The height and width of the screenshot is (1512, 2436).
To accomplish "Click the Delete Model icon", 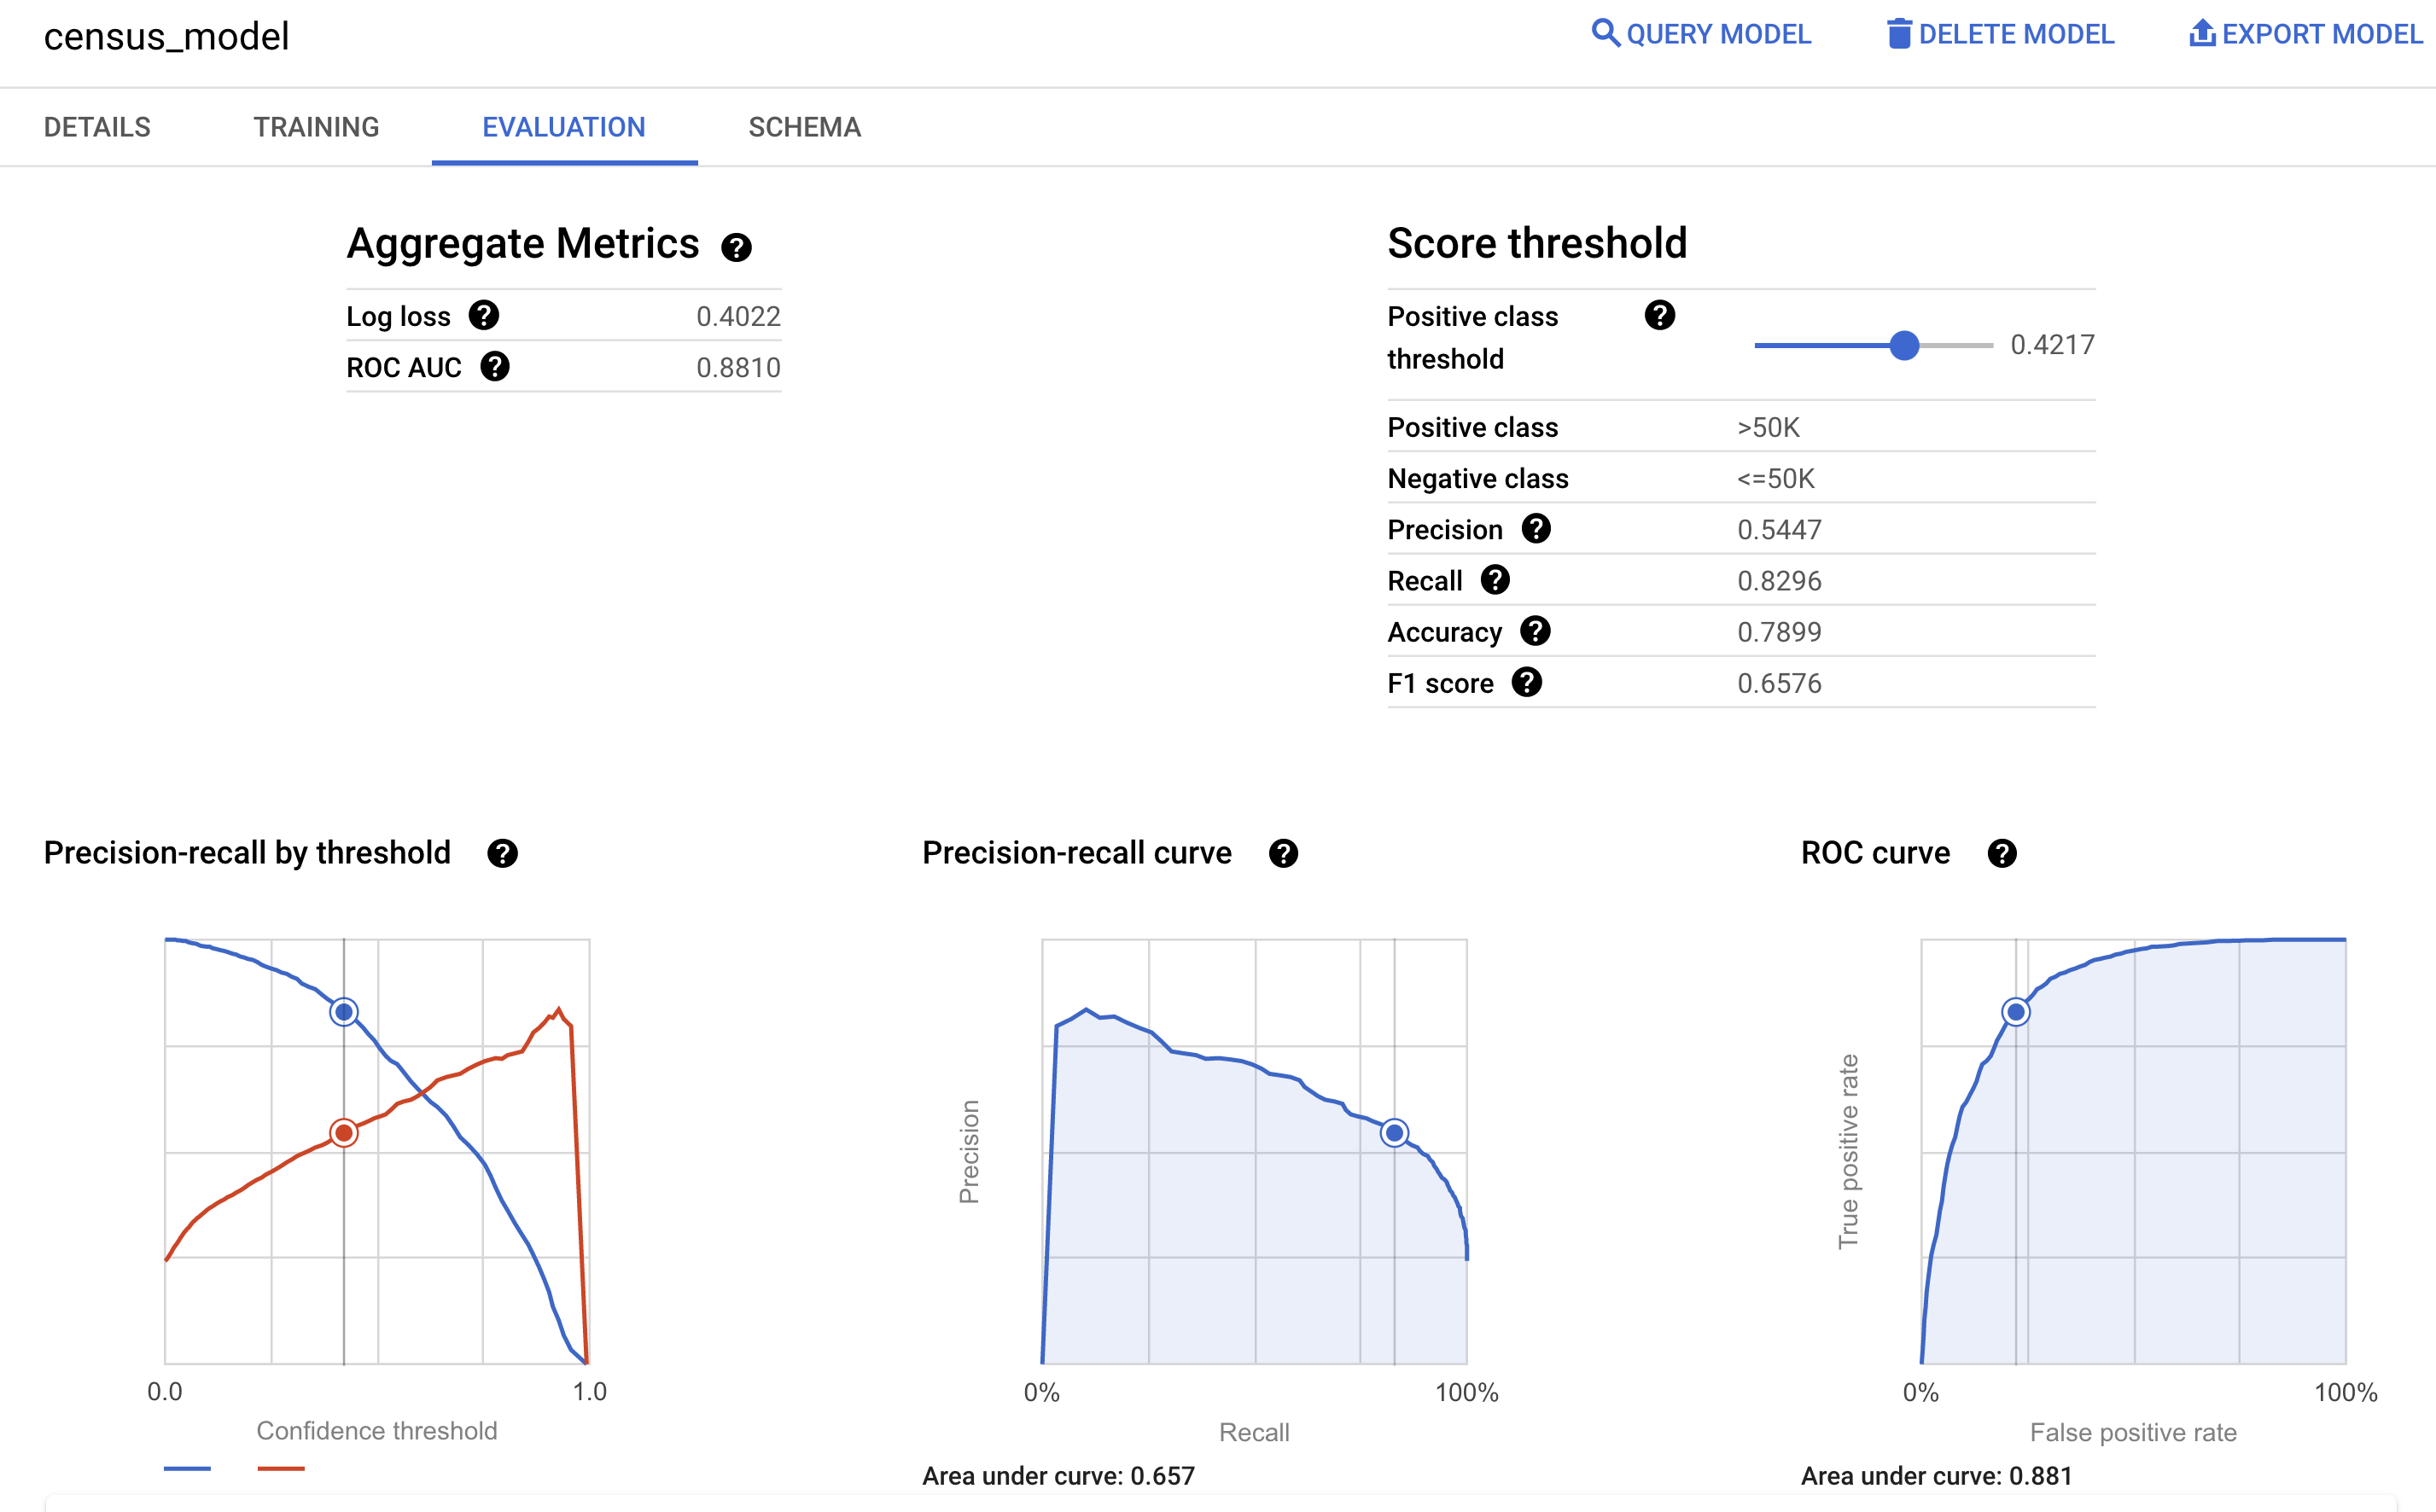I will (1897, 33).
